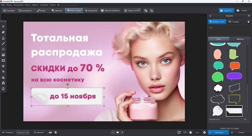Viewport: 252px width, 136px height.
Task: Click the zoom in plus icon
Action: coord(204,132)
